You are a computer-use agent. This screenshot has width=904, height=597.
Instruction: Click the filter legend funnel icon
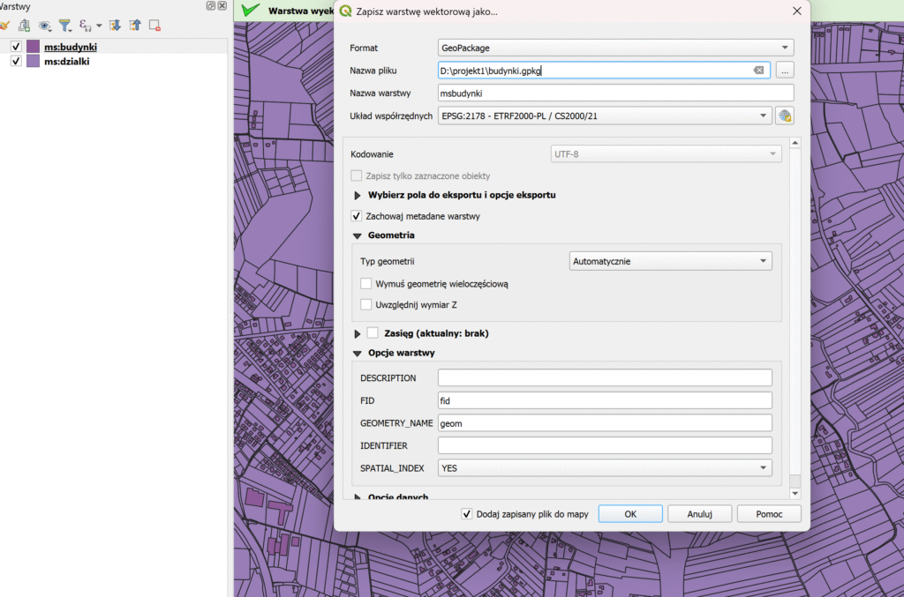click(x=65, y=26)
